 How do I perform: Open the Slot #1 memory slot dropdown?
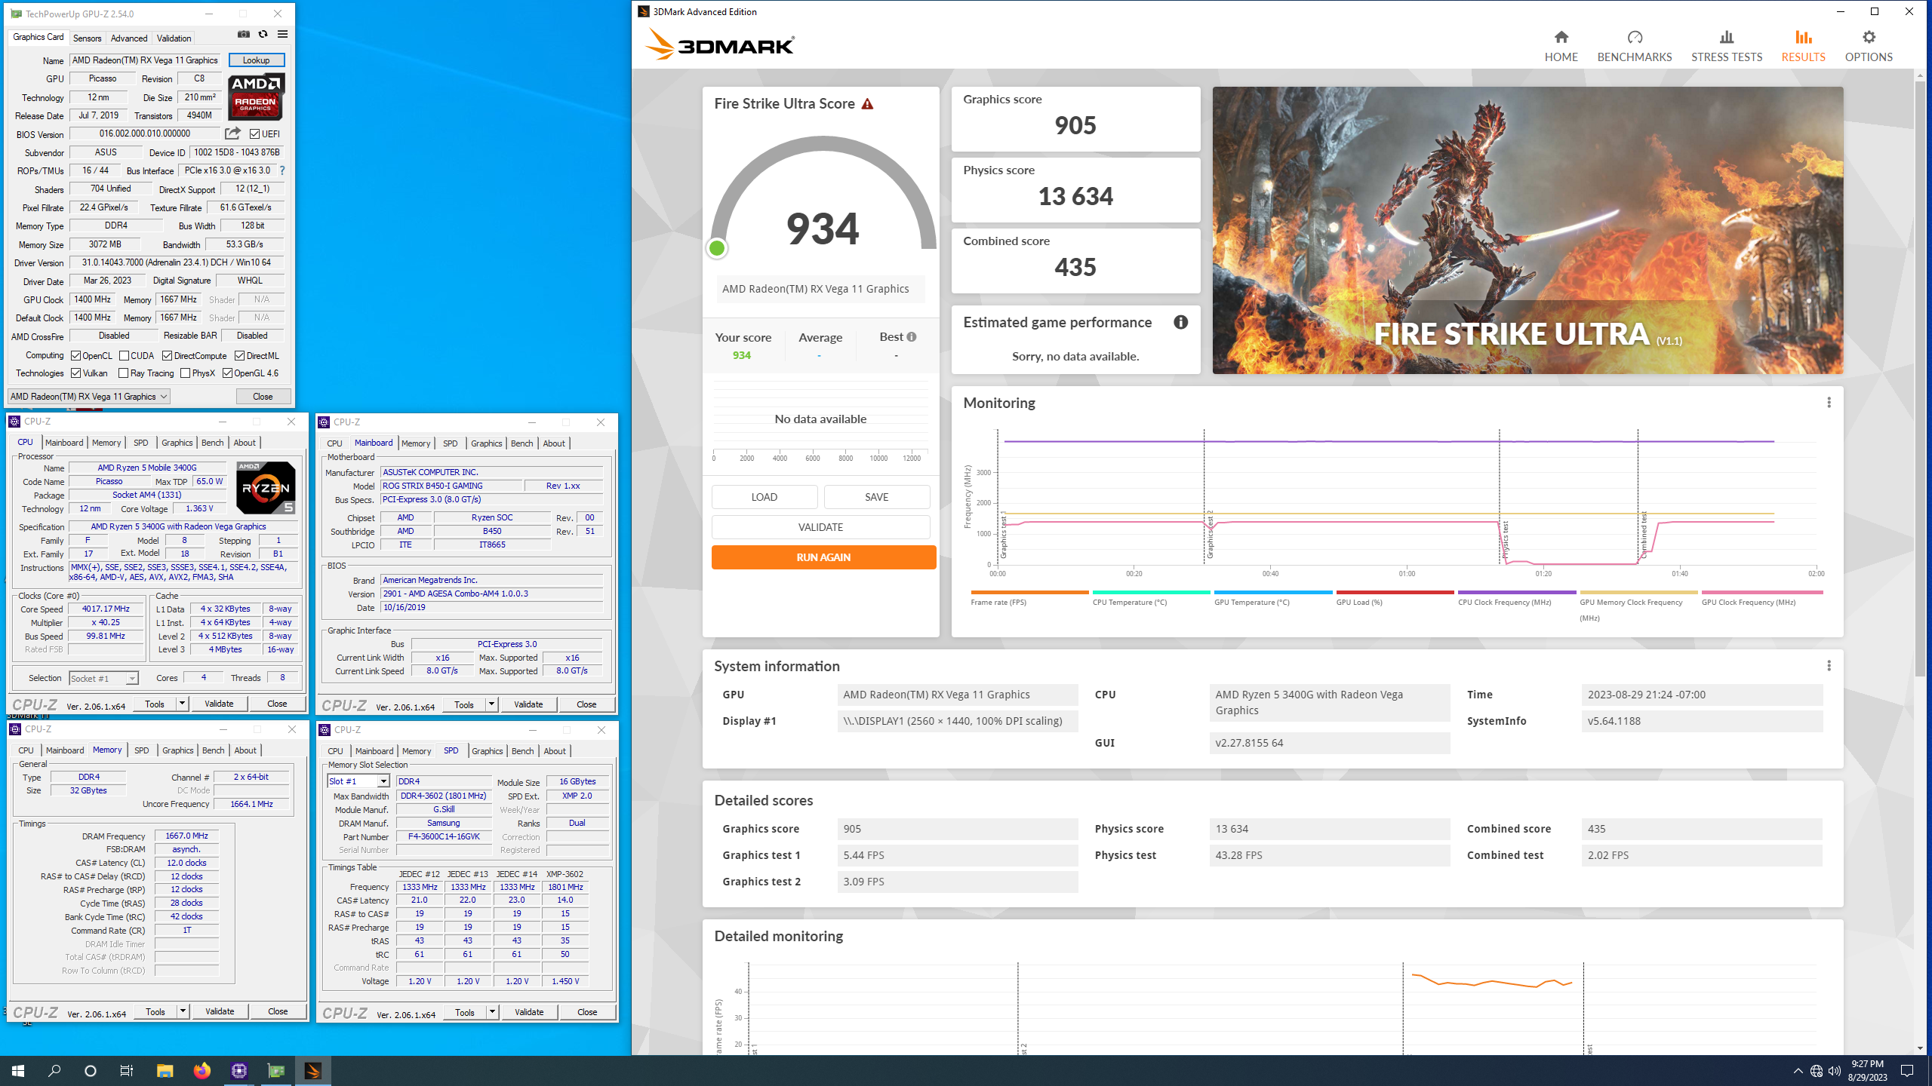click(x=358, y=781)
